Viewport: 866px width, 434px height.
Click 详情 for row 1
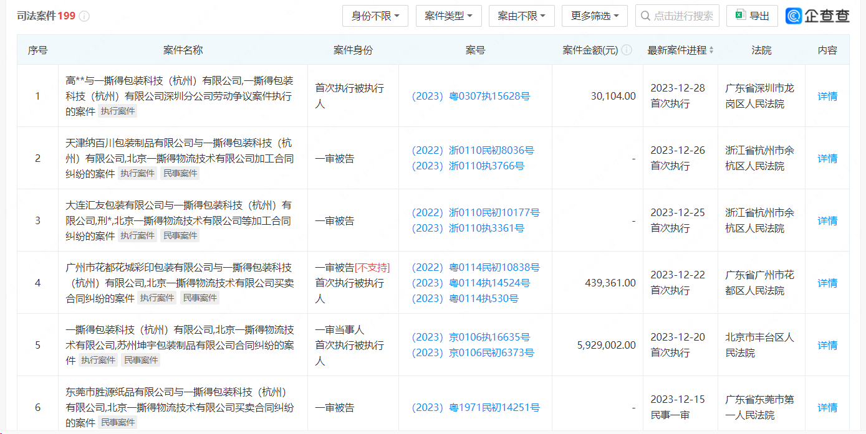pos(827,96)
